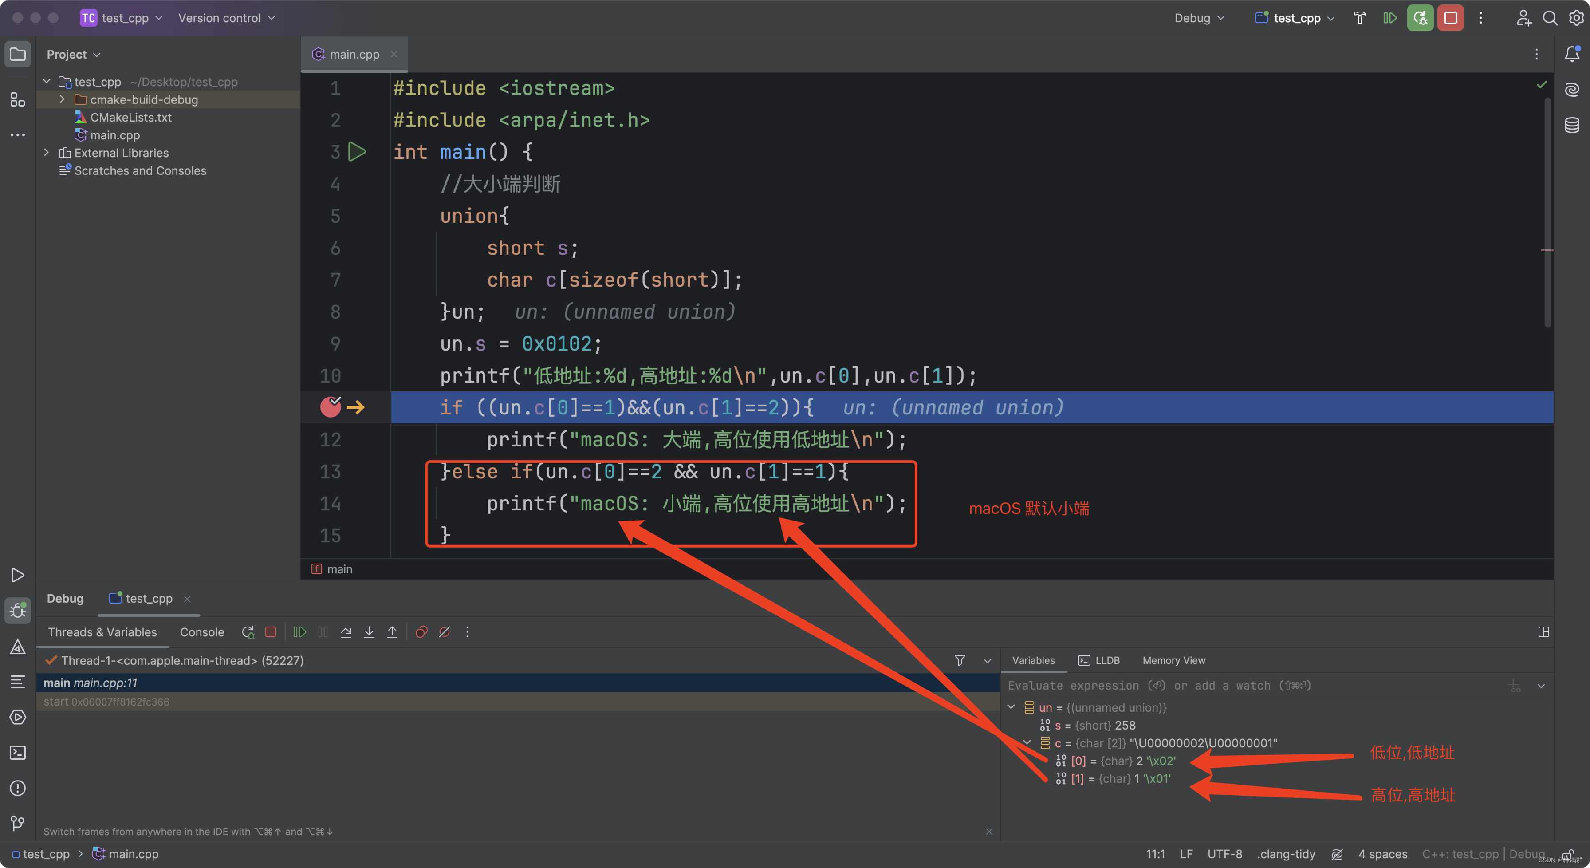
Task: Open the Project view selector dropdown
Action: (74, 54)
